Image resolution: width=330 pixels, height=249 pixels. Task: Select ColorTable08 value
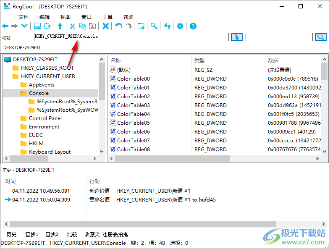[134, 149]
